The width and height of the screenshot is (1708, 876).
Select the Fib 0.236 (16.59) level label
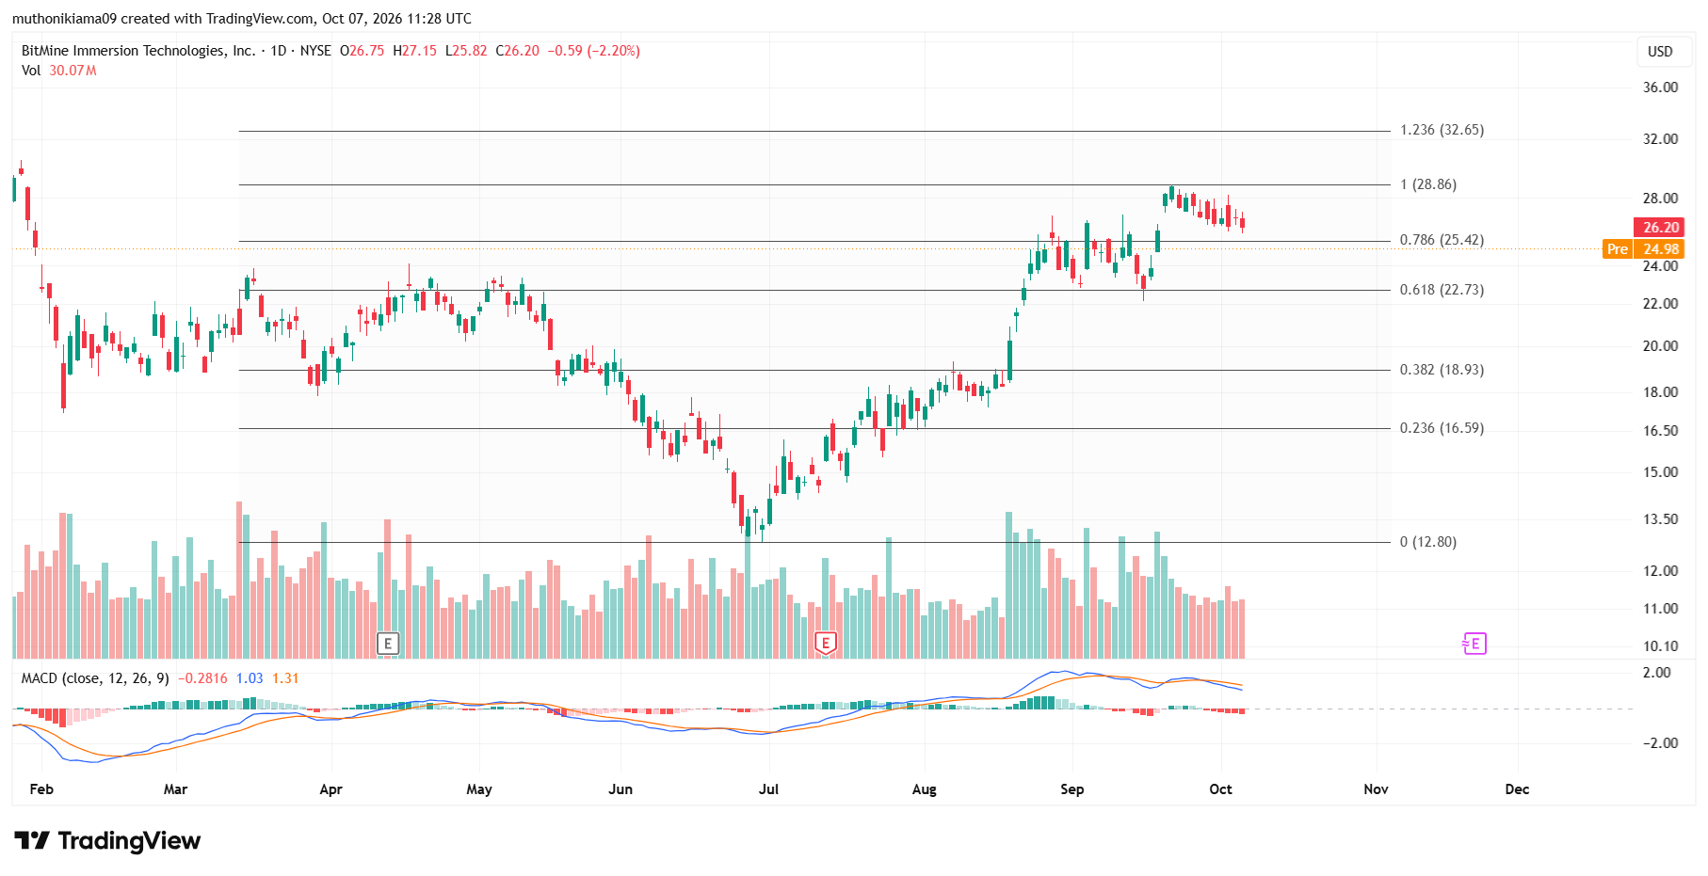click(x=1442, y=428)
